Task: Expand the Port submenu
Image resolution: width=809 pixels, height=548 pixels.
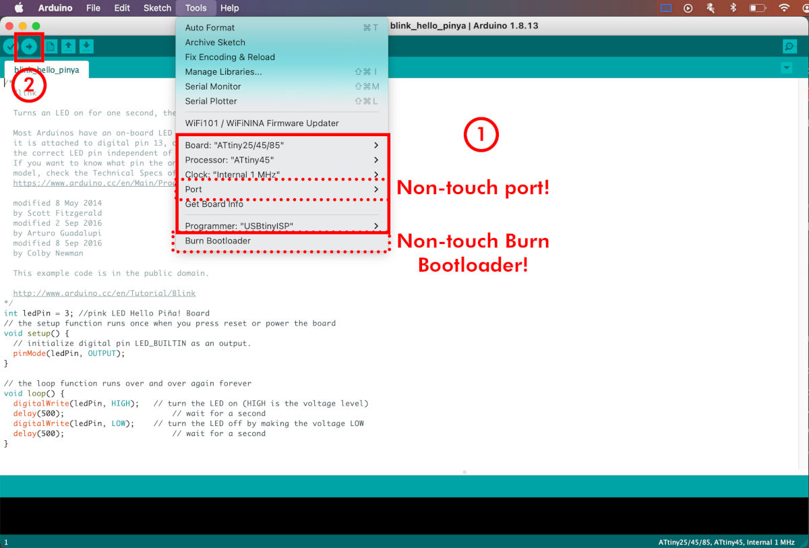Action: (282, 189)
